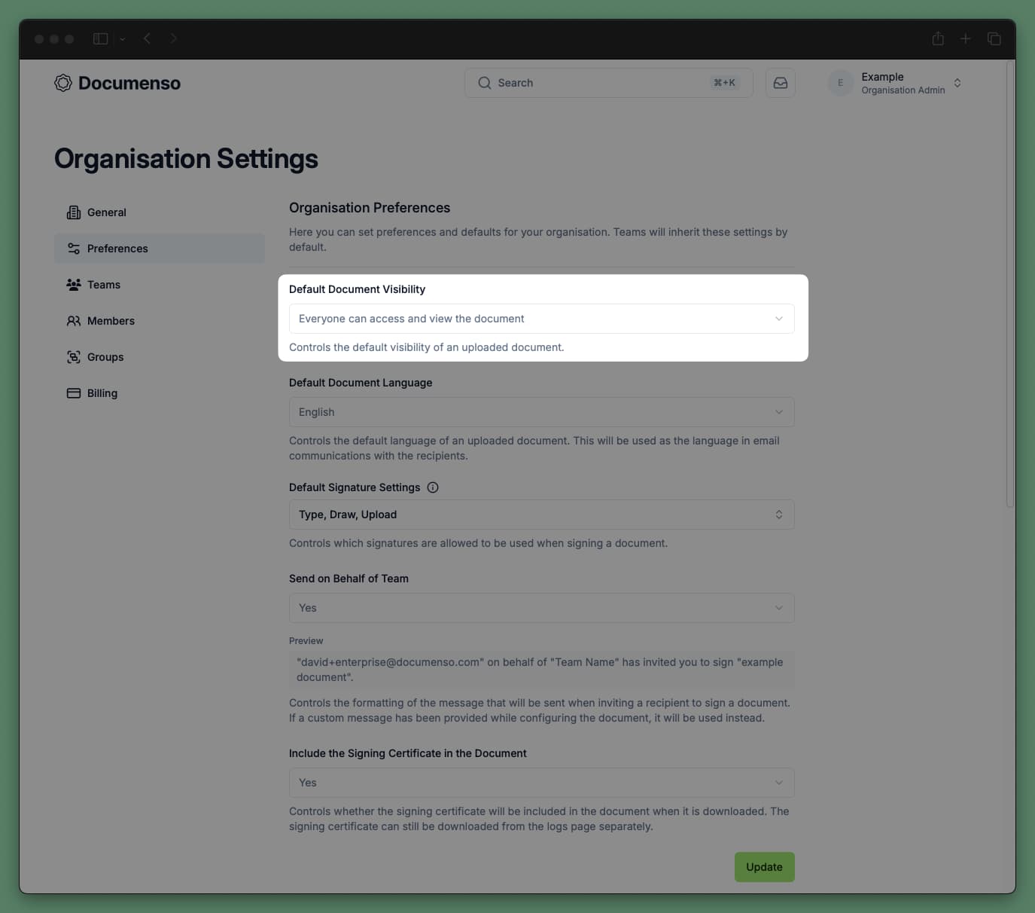Click the browser share icon

tap(938, 38)
